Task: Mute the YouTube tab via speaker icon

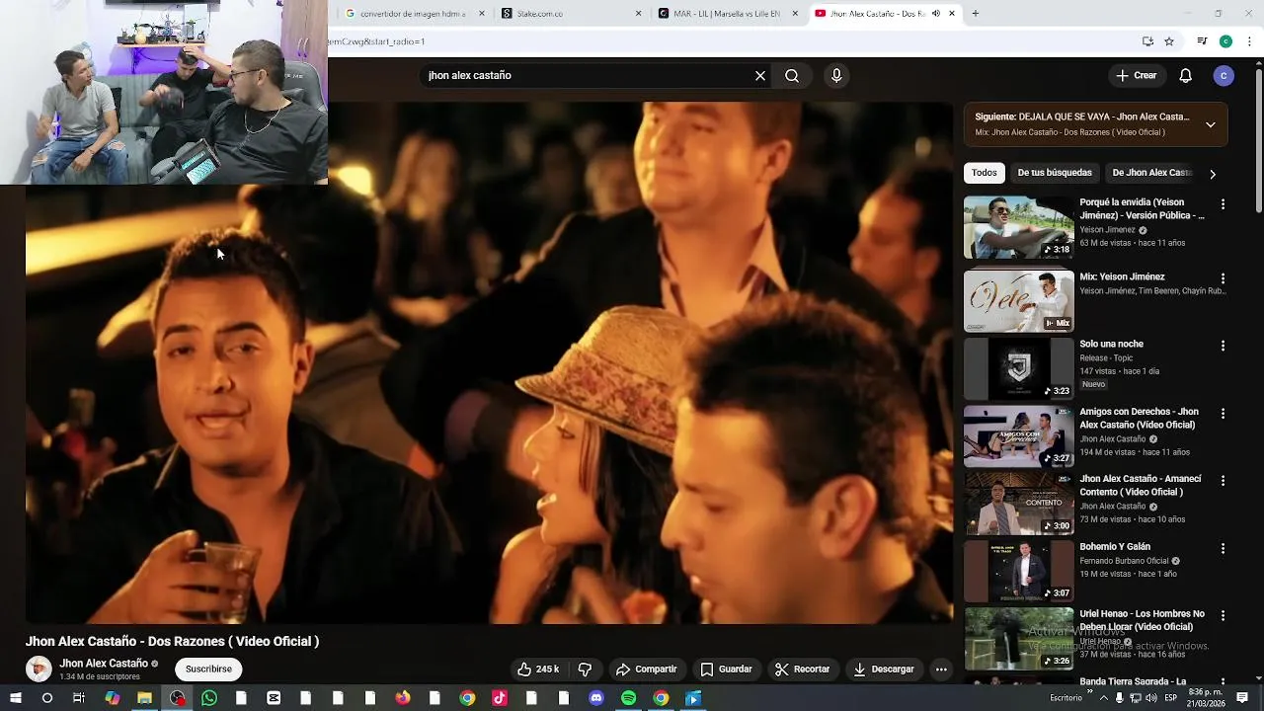Action: [x=936, y=14]
